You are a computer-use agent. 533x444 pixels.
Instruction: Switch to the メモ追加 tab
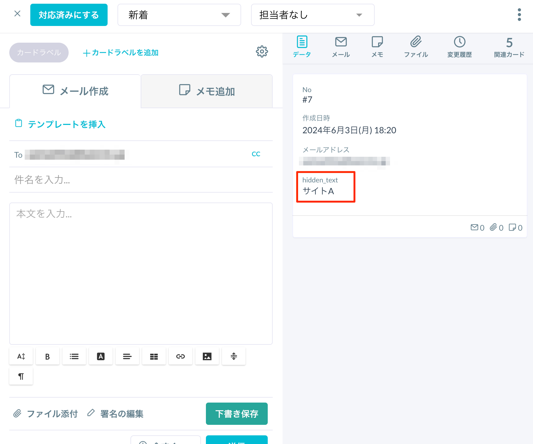(207, 91)
